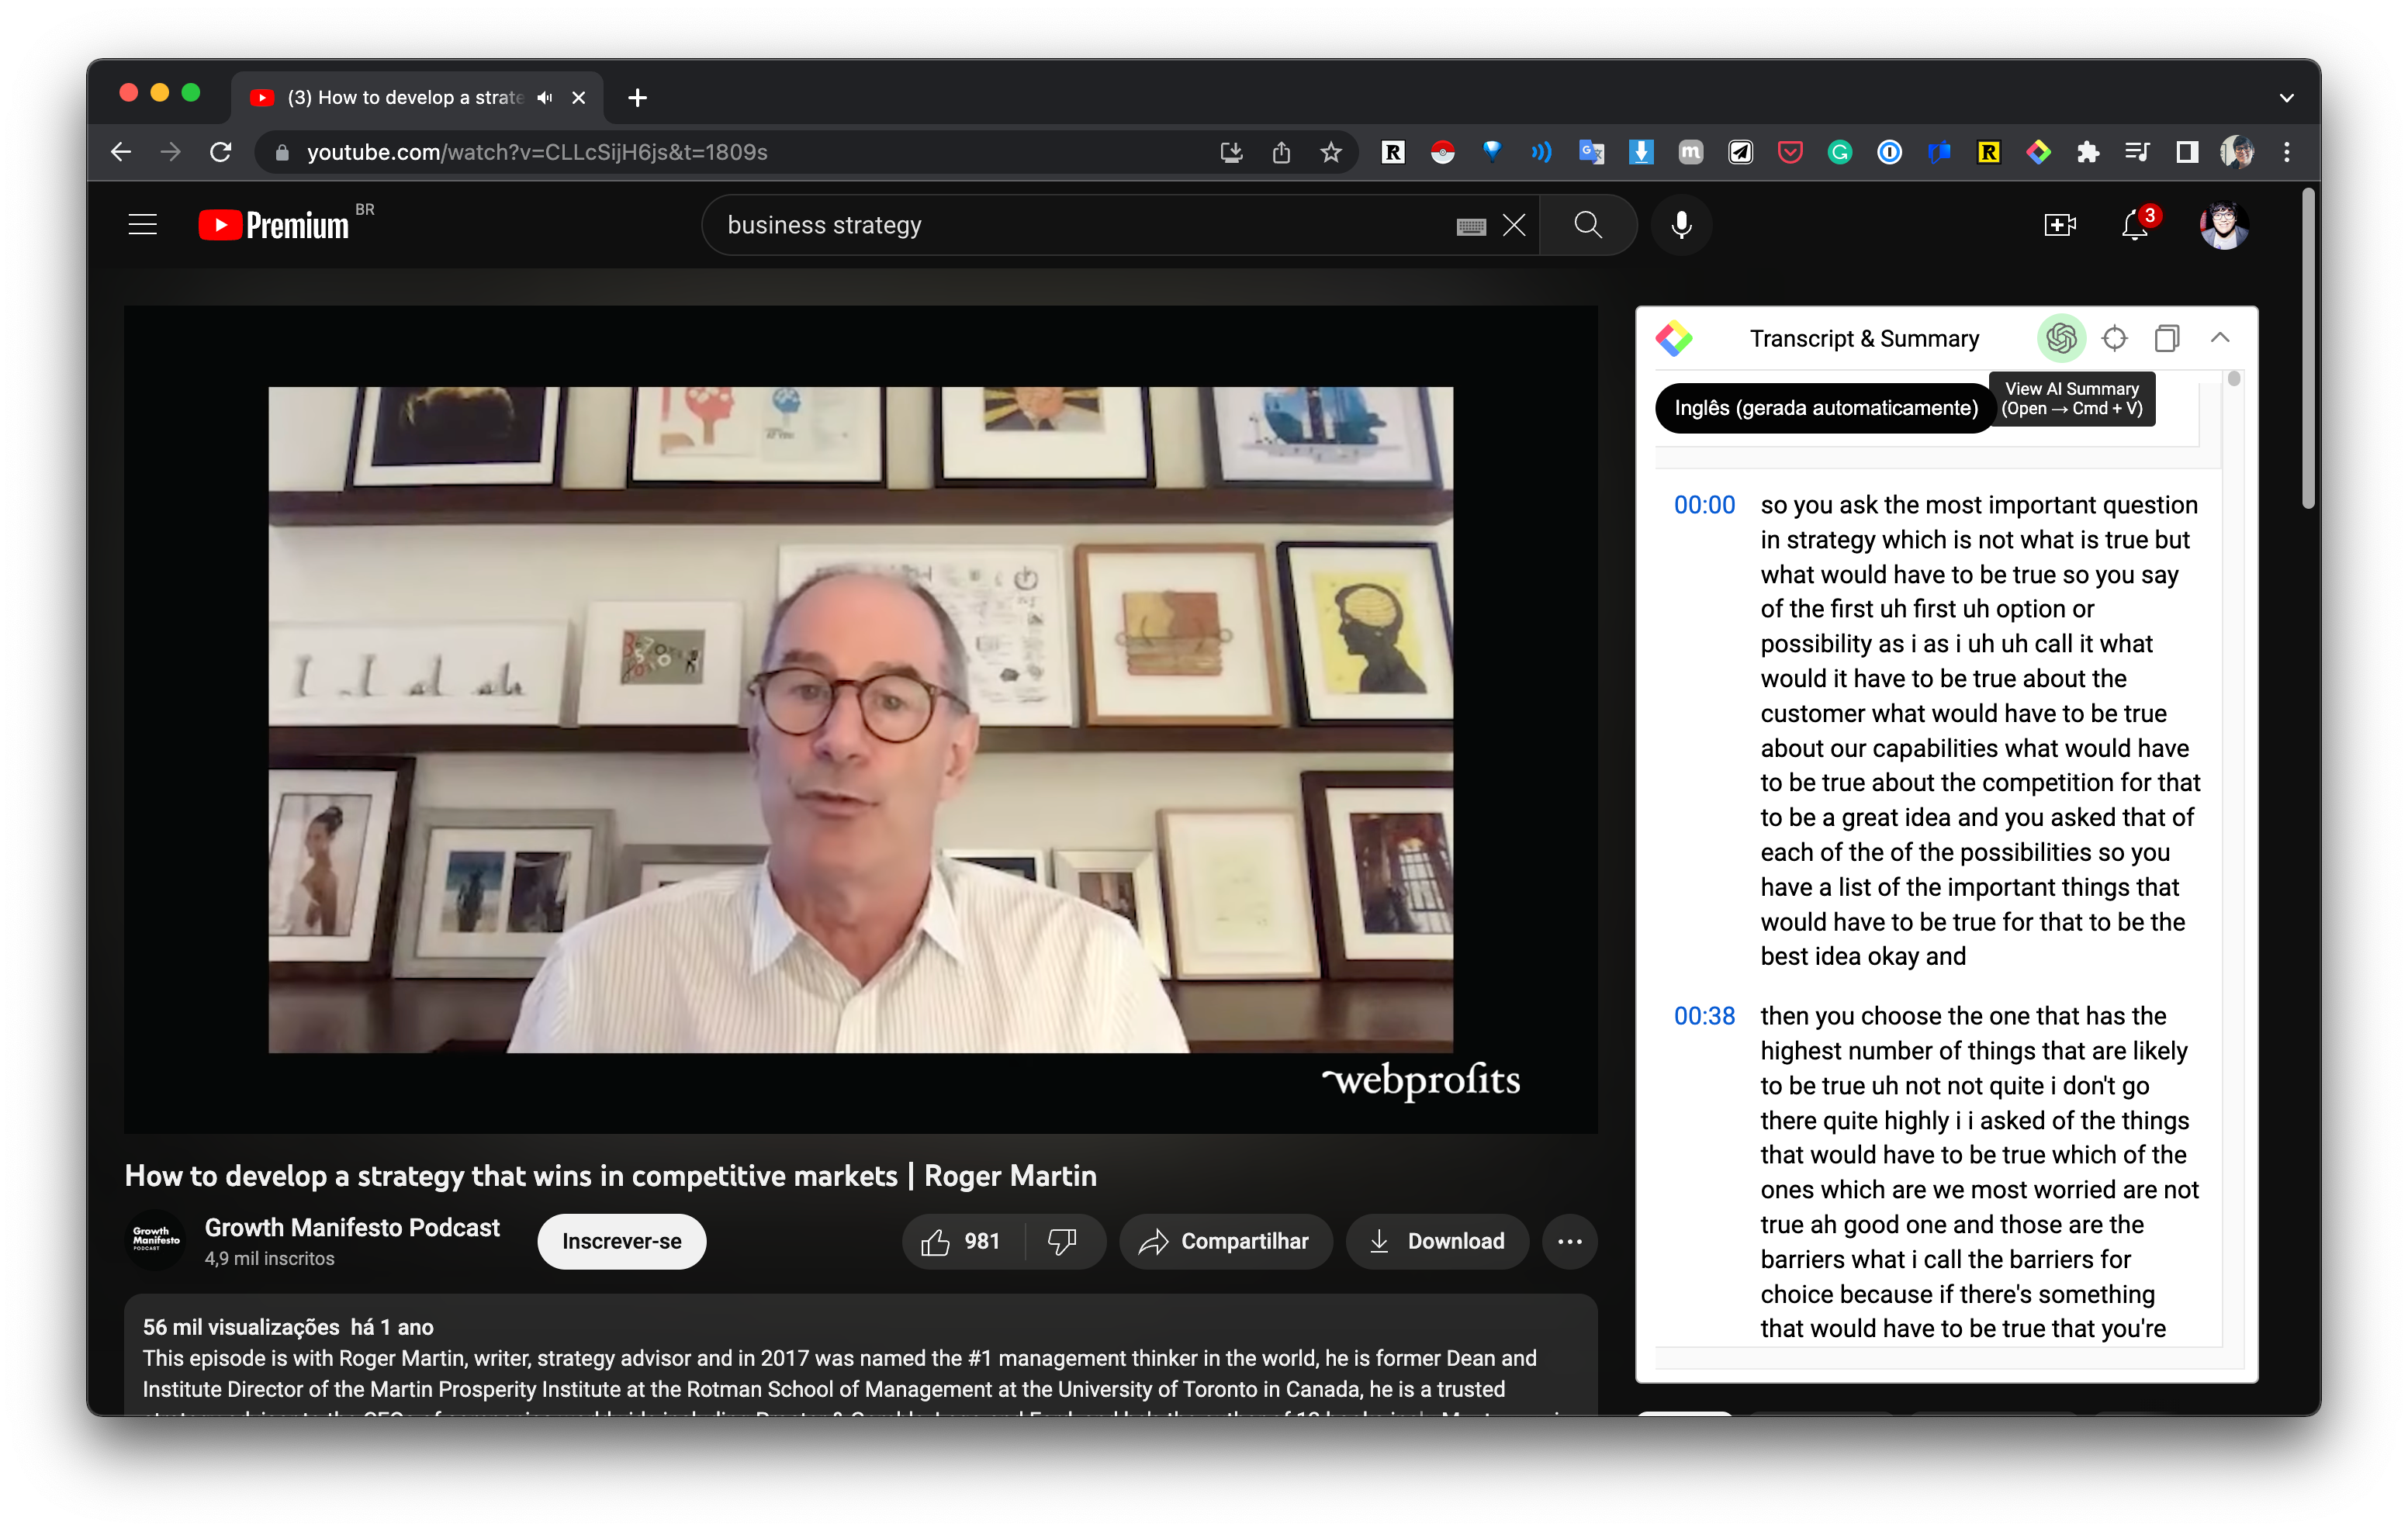Collapse the Transcript & Summary panel
Screen dimensions: 2408x1531
(2221, 338)
